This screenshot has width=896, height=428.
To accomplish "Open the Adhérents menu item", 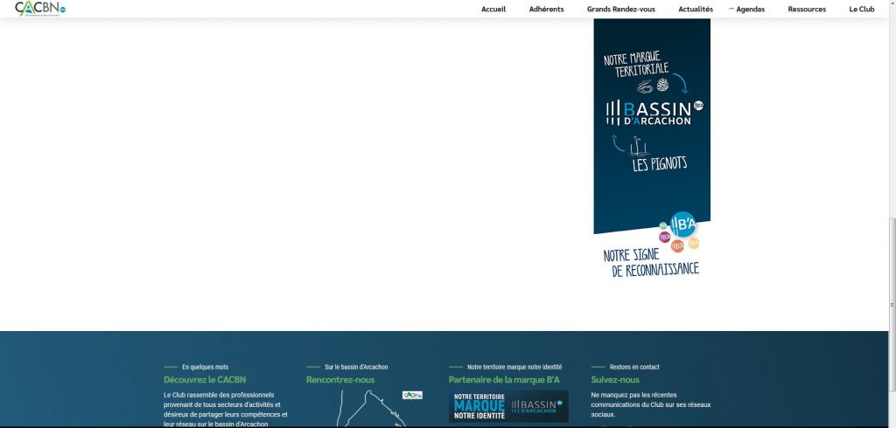I will click(546, 9).
